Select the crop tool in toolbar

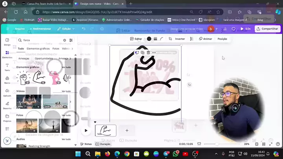coord(170,39)
